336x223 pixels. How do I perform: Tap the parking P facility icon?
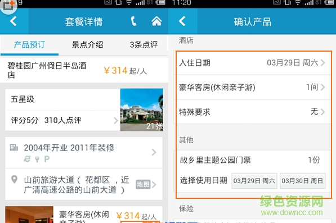tap(47, 159)
